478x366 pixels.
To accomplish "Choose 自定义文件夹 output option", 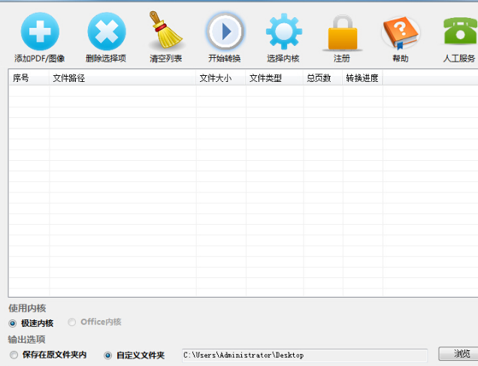I will tap(107, 355).
